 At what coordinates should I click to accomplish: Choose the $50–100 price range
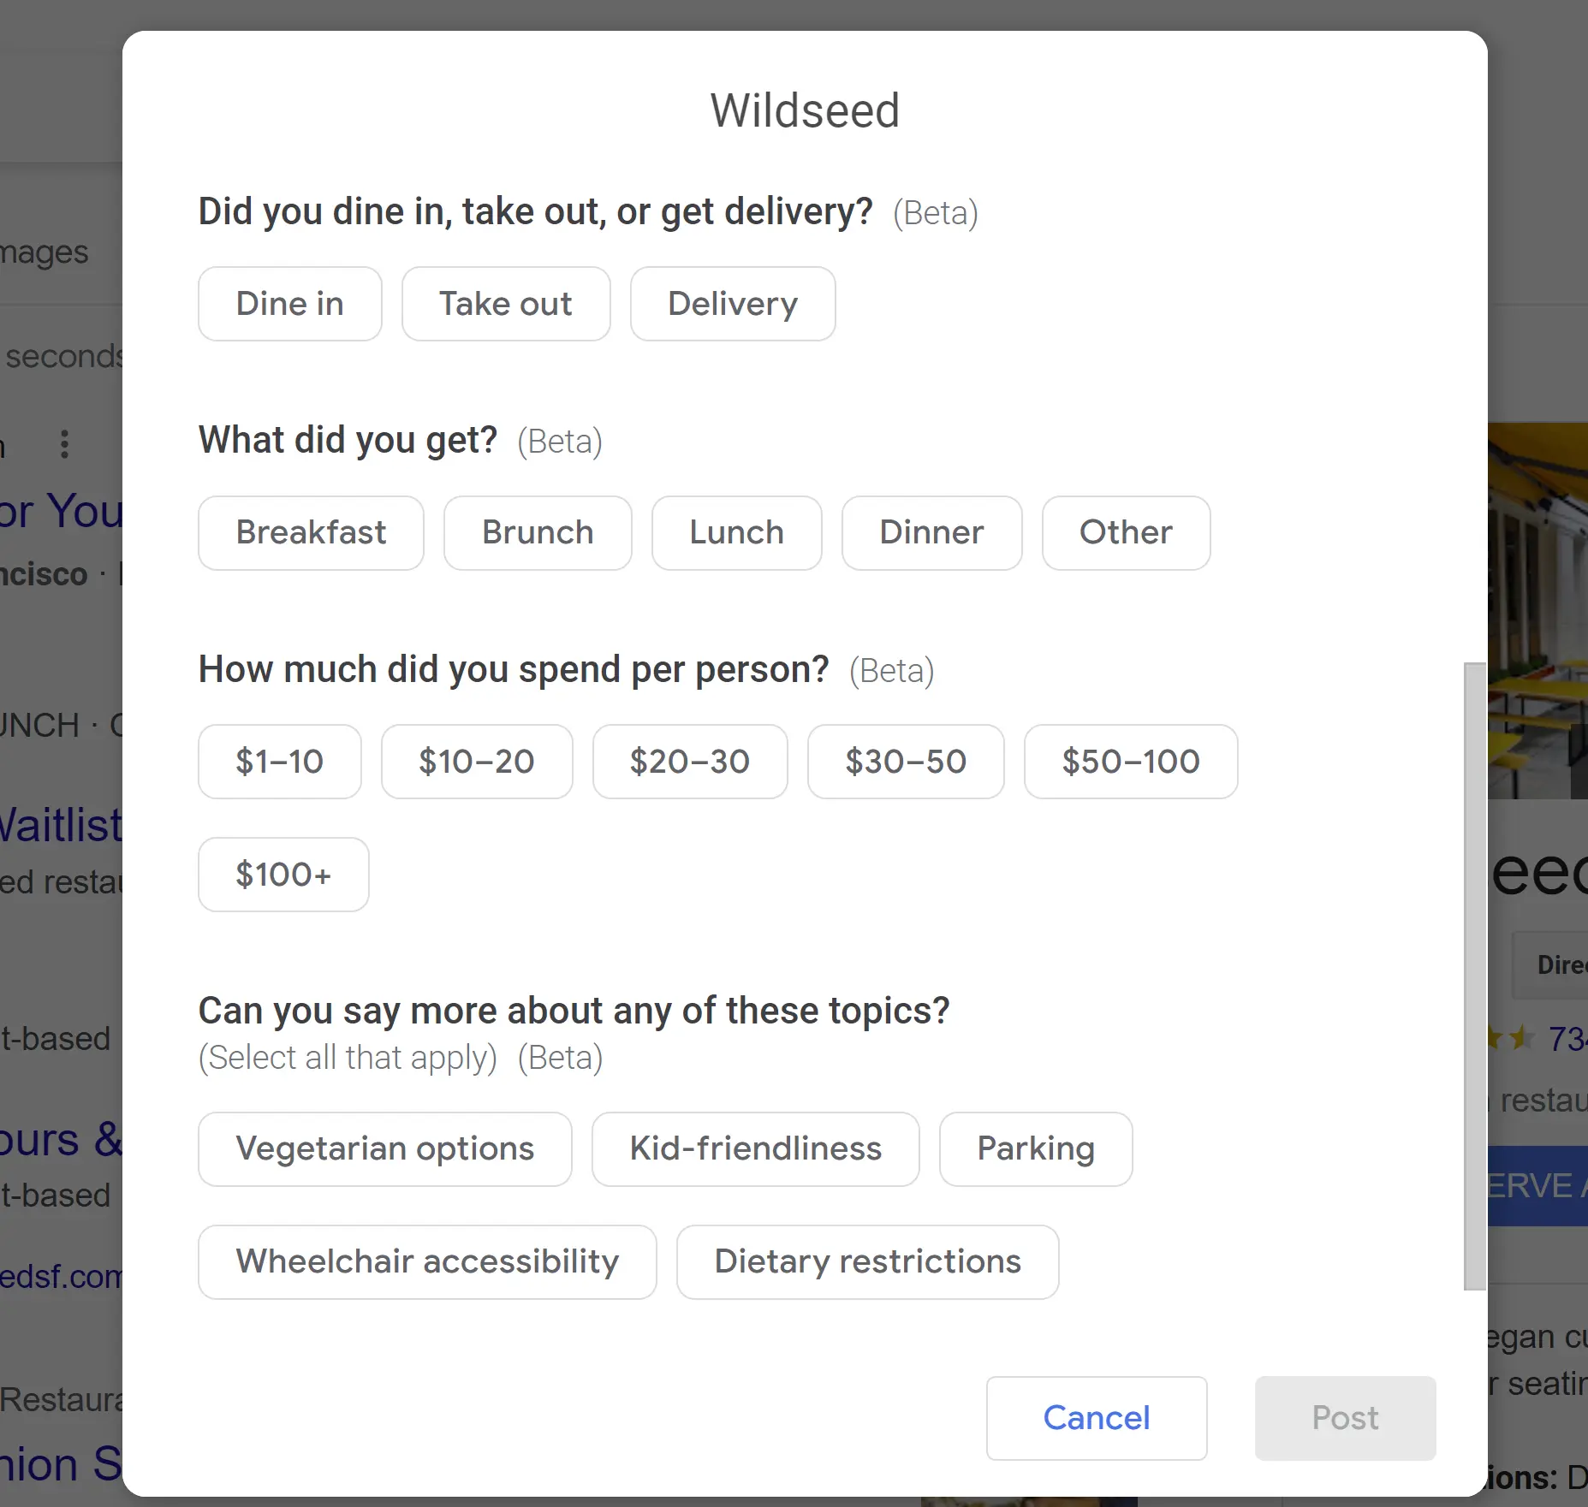pos(1130,762)
